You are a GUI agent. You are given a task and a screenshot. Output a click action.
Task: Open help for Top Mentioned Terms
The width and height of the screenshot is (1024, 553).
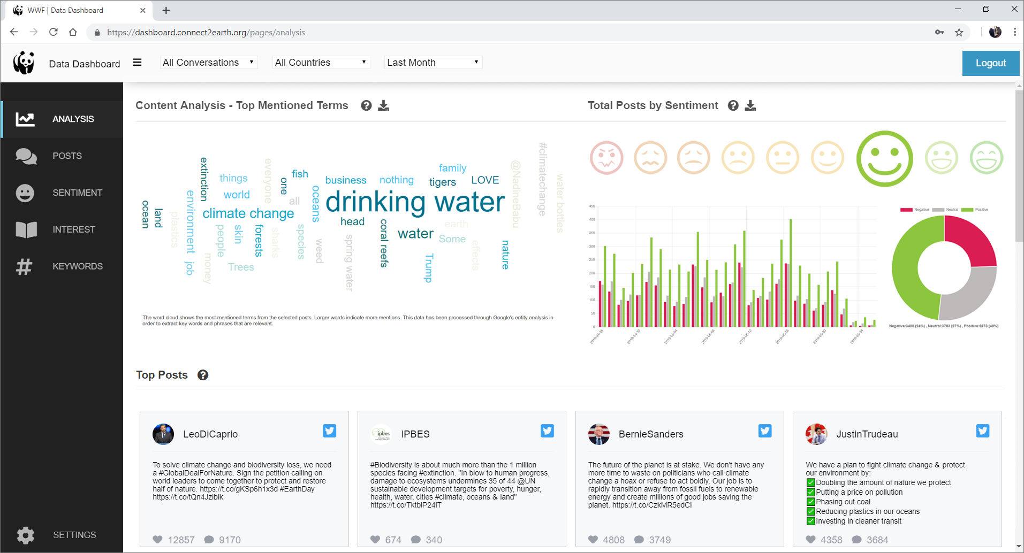(366, 105)
